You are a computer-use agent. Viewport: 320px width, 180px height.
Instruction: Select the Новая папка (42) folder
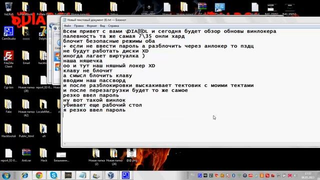click(26, 108)
